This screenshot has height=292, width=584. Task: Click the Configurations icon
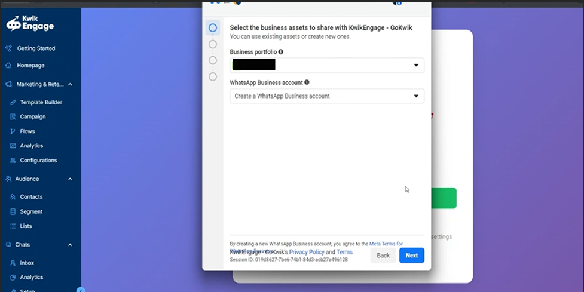pyautogui.click(x=13, y=160)
